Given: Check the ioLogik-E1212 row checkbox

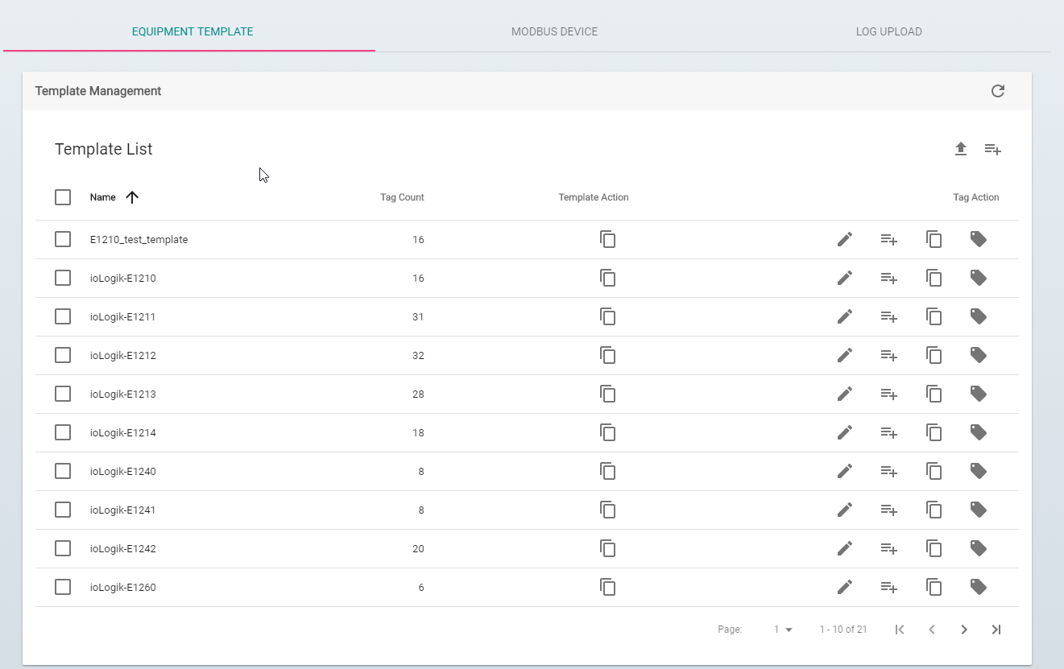Looking at the screenshot, I should click(63, 355).
